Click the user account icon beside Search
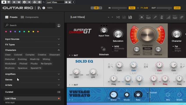 (x=59, y=25)
